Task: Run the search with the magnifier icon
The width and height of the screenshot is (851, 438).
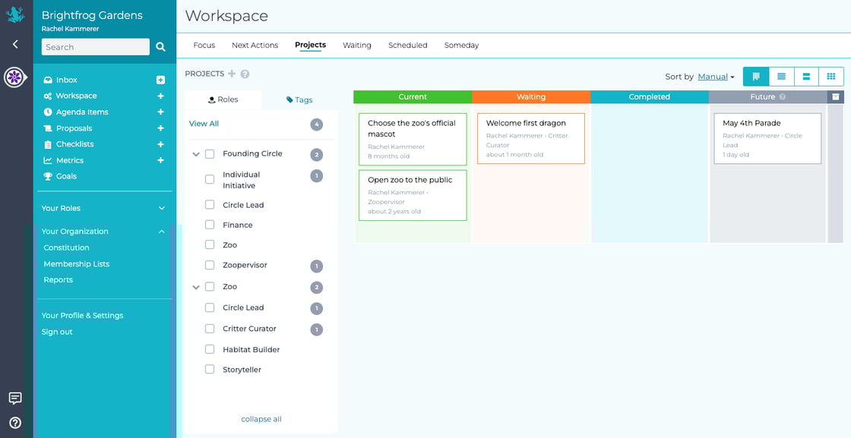Action: (160, 46)
